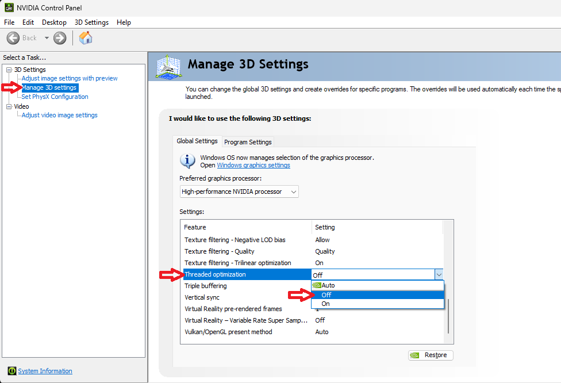Choose On in Threaded optimization dropdown list

[326, 304]
